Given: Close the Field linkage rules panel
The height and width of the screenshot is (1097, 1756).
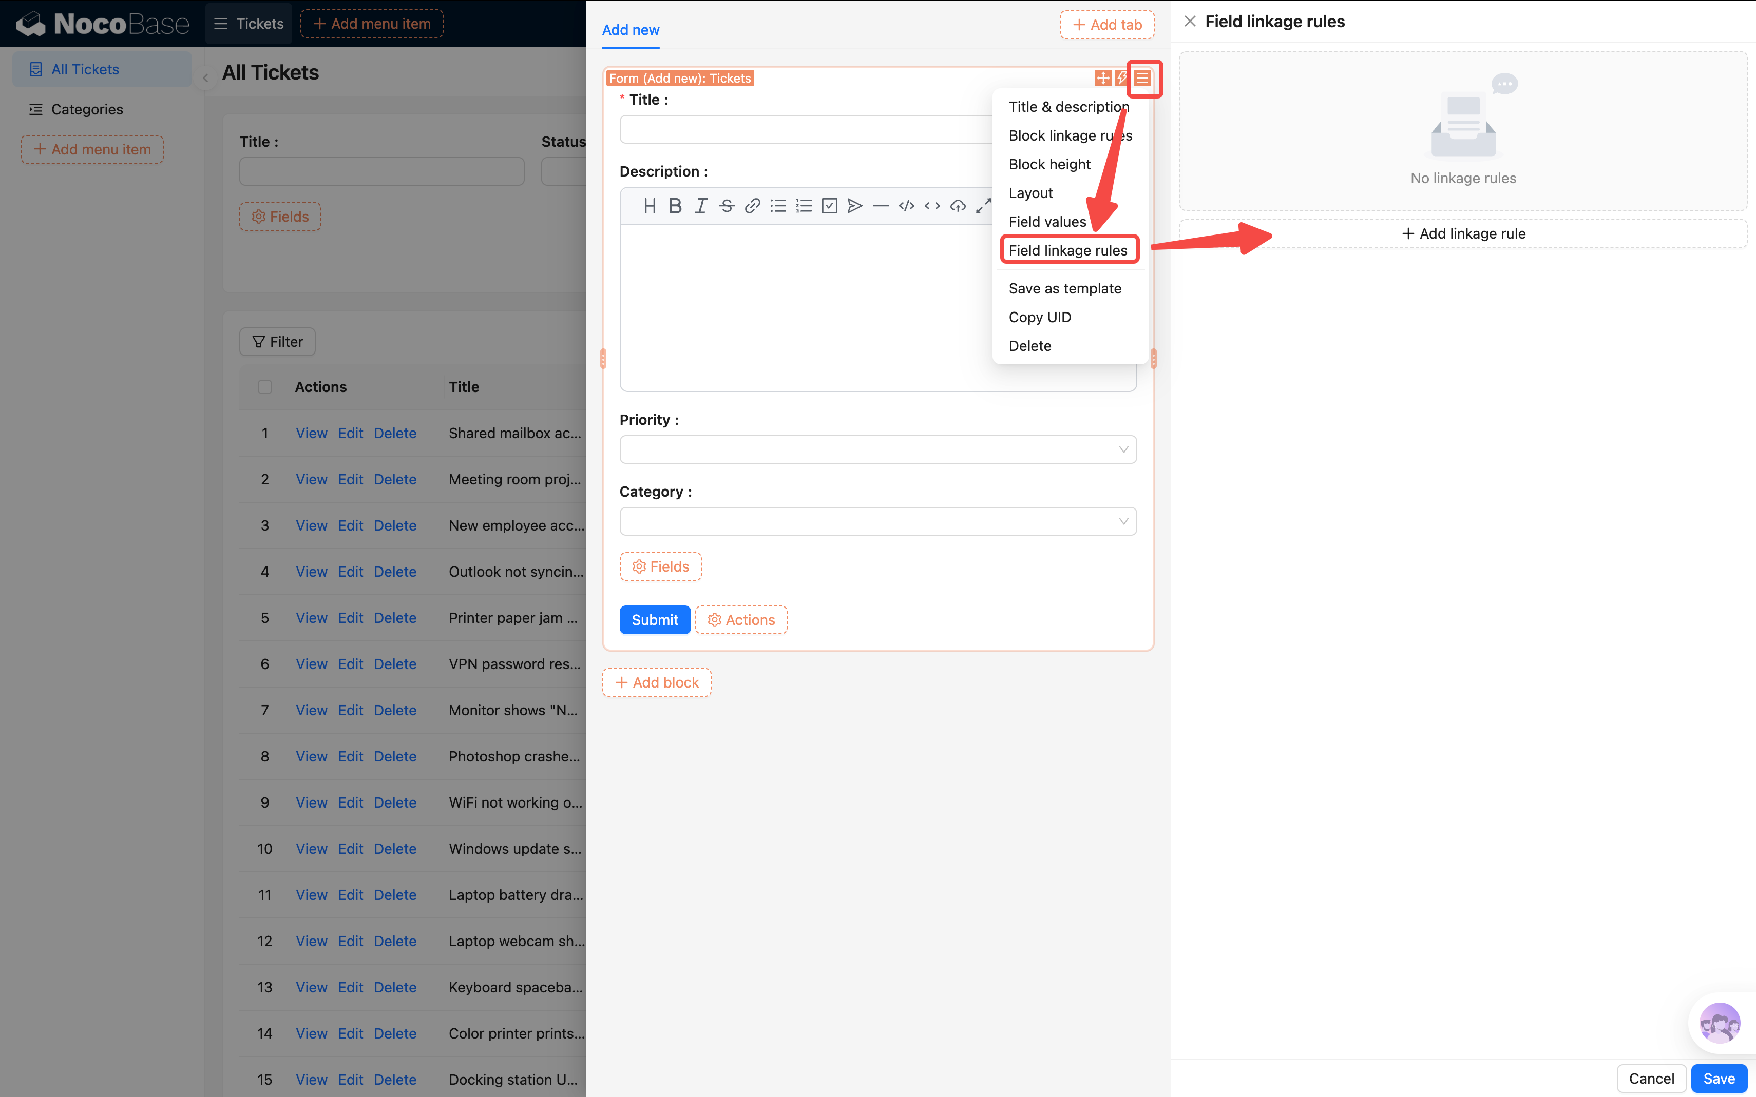Looking at the screenshot, I should (1190, 22).
